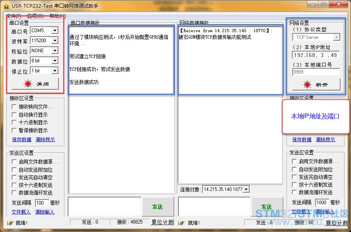351x232 pixels.
Task: Enable network 自动发送附加位 checkbox
Action: point(294,169)
